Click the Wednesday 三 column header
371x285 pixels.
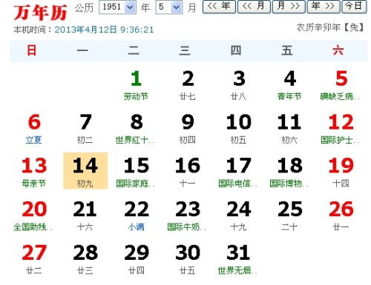tap(185, 50)
